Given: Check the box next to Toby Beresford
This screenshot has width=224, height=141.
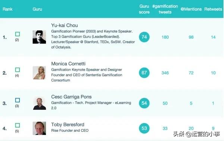Looking at the screenshot, I should pyautogui.click(x=18, y=125).
